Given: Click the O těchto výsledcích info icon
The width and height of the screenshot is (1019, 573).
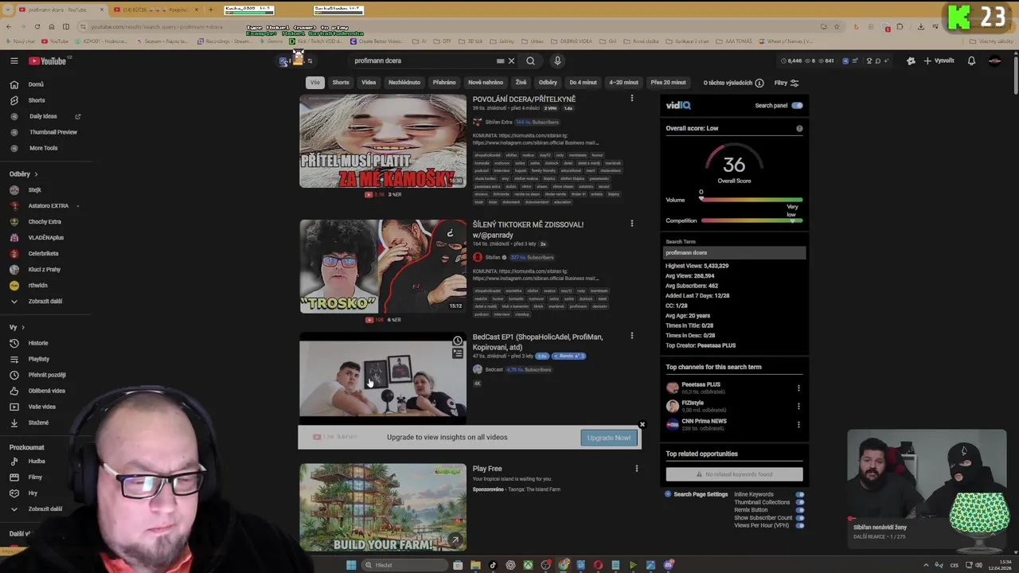Looking at the screenshot, I should click(x=759, y=83).
